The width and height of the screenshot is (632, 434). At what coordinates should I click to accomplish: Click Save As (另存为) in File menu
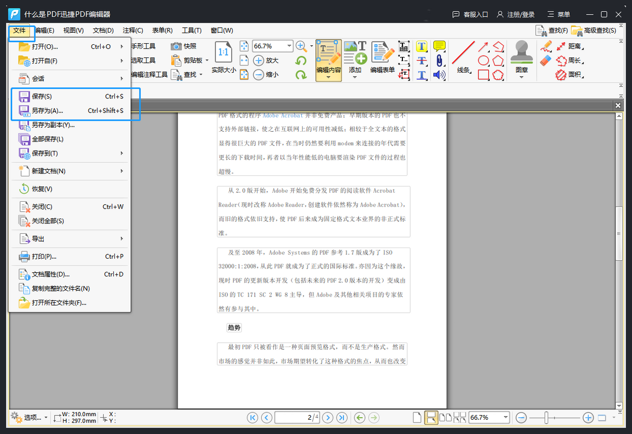point(70,111)
